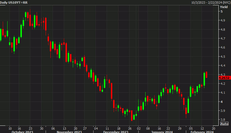
Task: Click date tick 13 on the time axis
Action: (64, 129)
